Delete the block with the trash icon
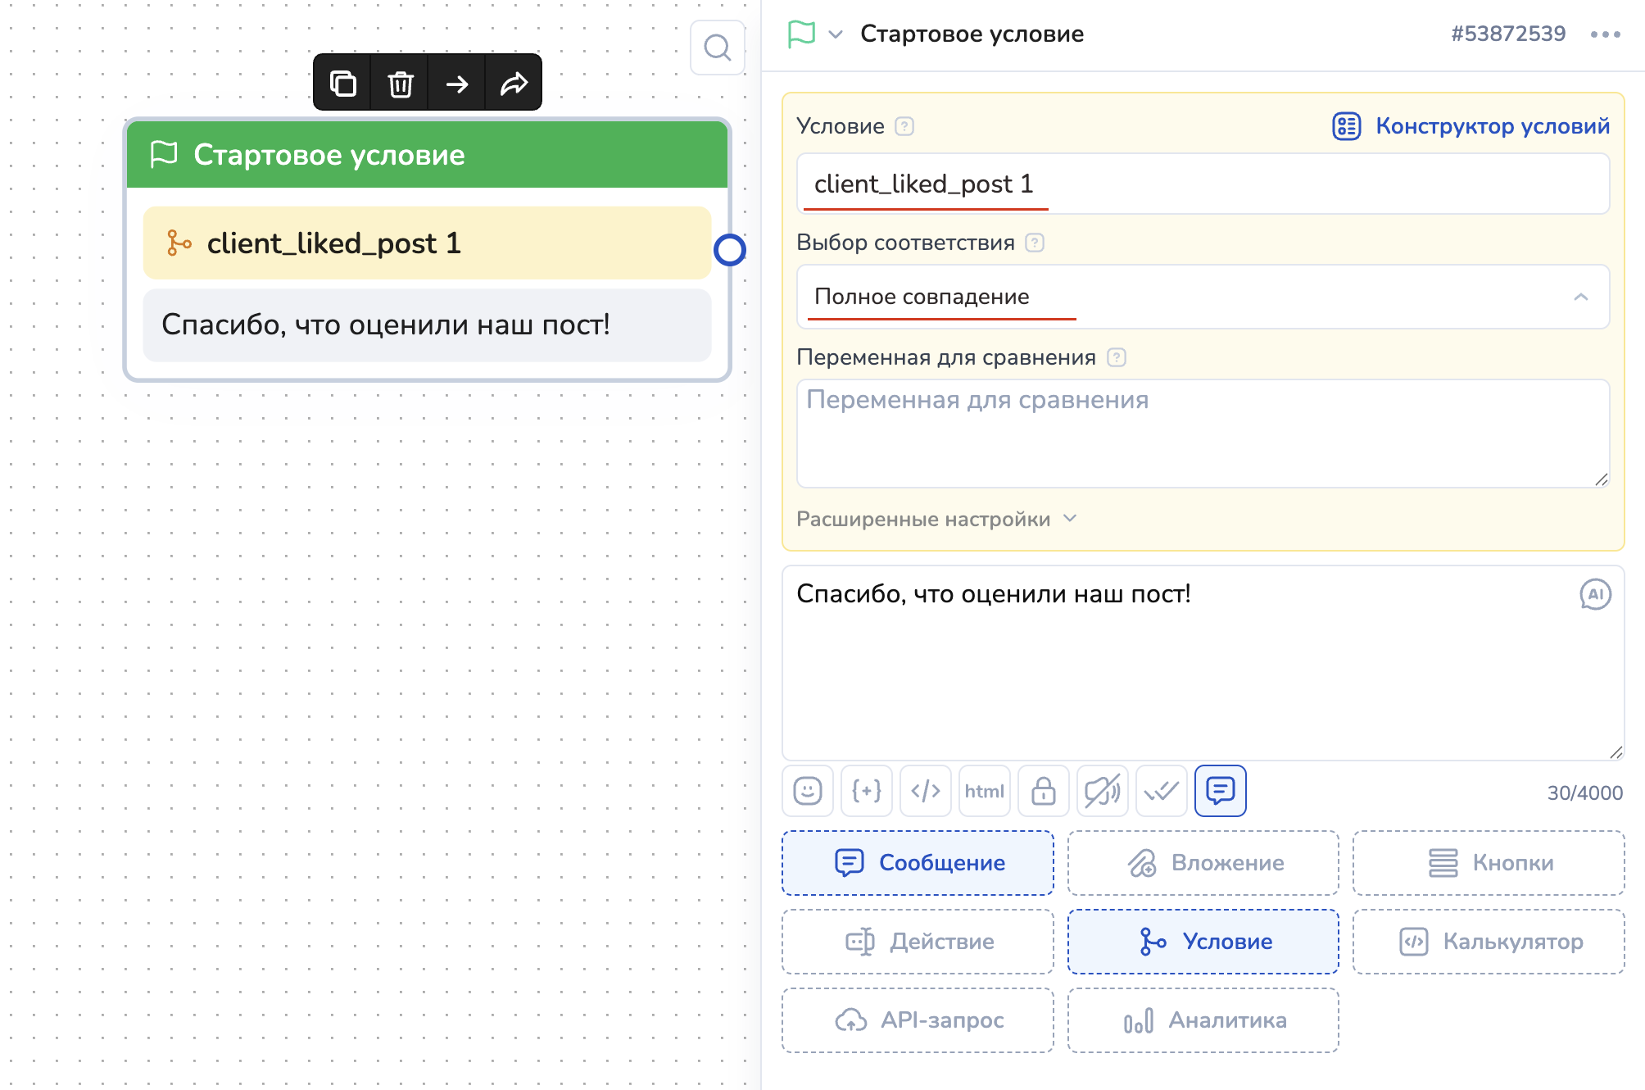This screenshot has width=1645, height=1090. tap(400, 84)
